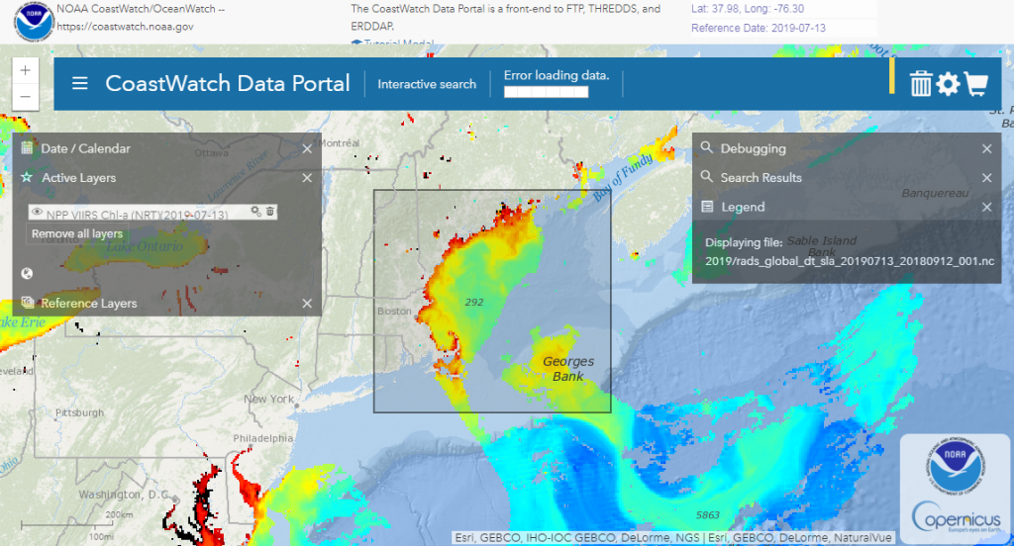Click the loading progress bar in the header
Viewport: 1014px width, 546px height.
click(546, 93)
